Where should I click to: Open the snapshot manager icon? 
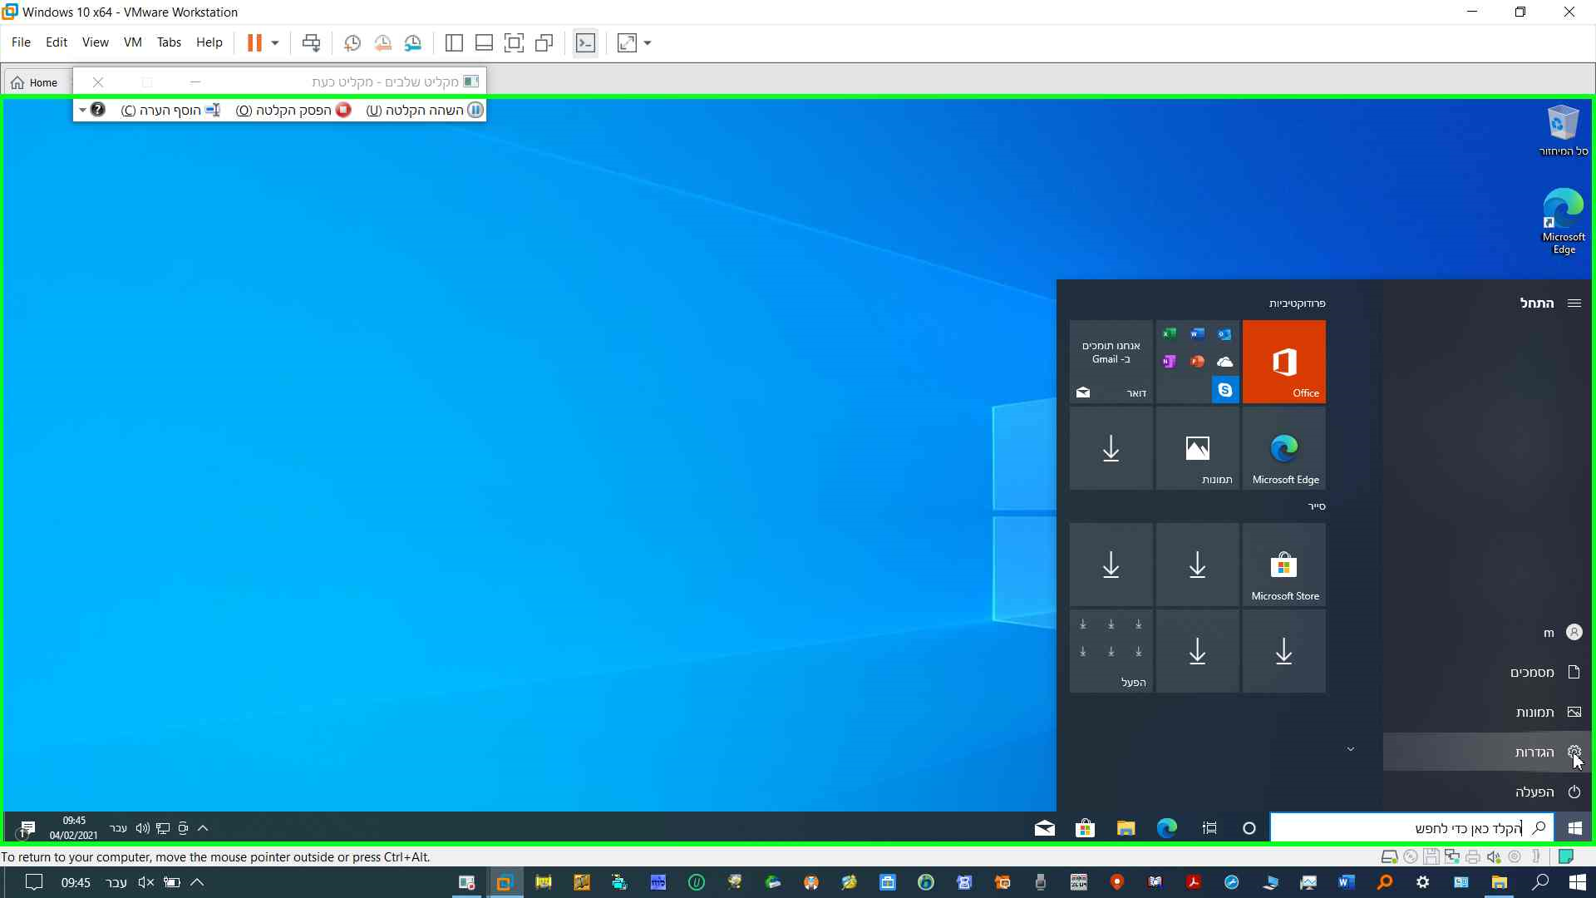click(x=413, y=42)
